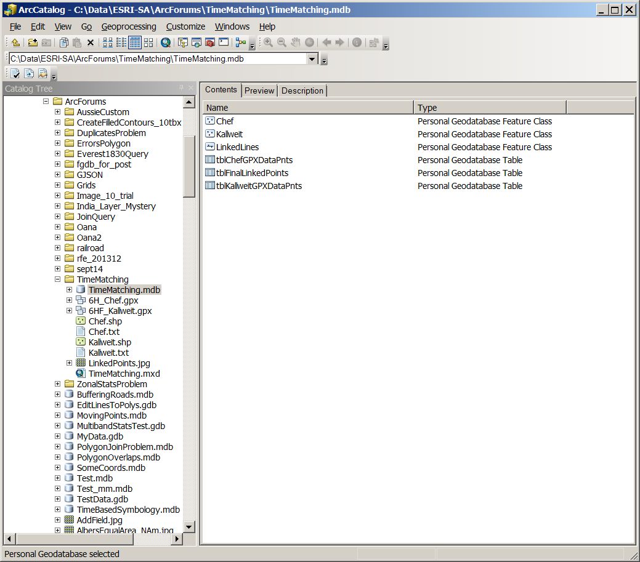Screen dimensions: 640x562
Task: Switch to List view mode
Action: coord(121,42)
